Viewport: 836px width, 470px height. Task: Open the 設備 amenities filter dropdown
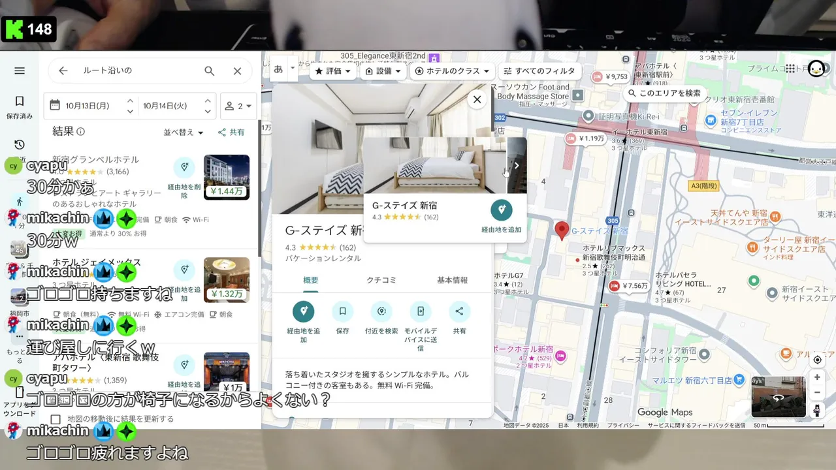coord(383,70)
